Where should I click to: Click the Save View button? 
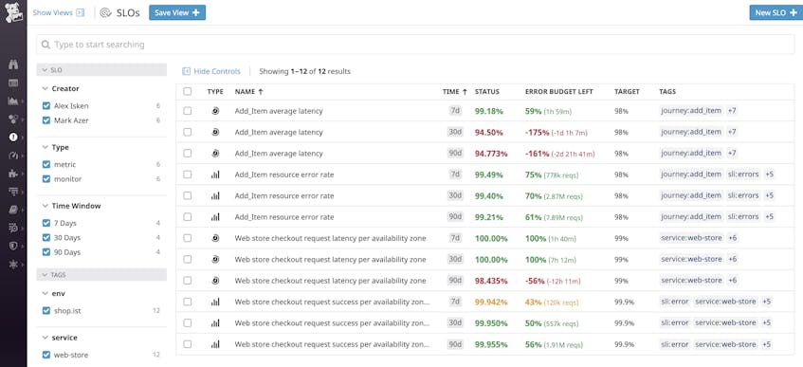click(177, 13)
